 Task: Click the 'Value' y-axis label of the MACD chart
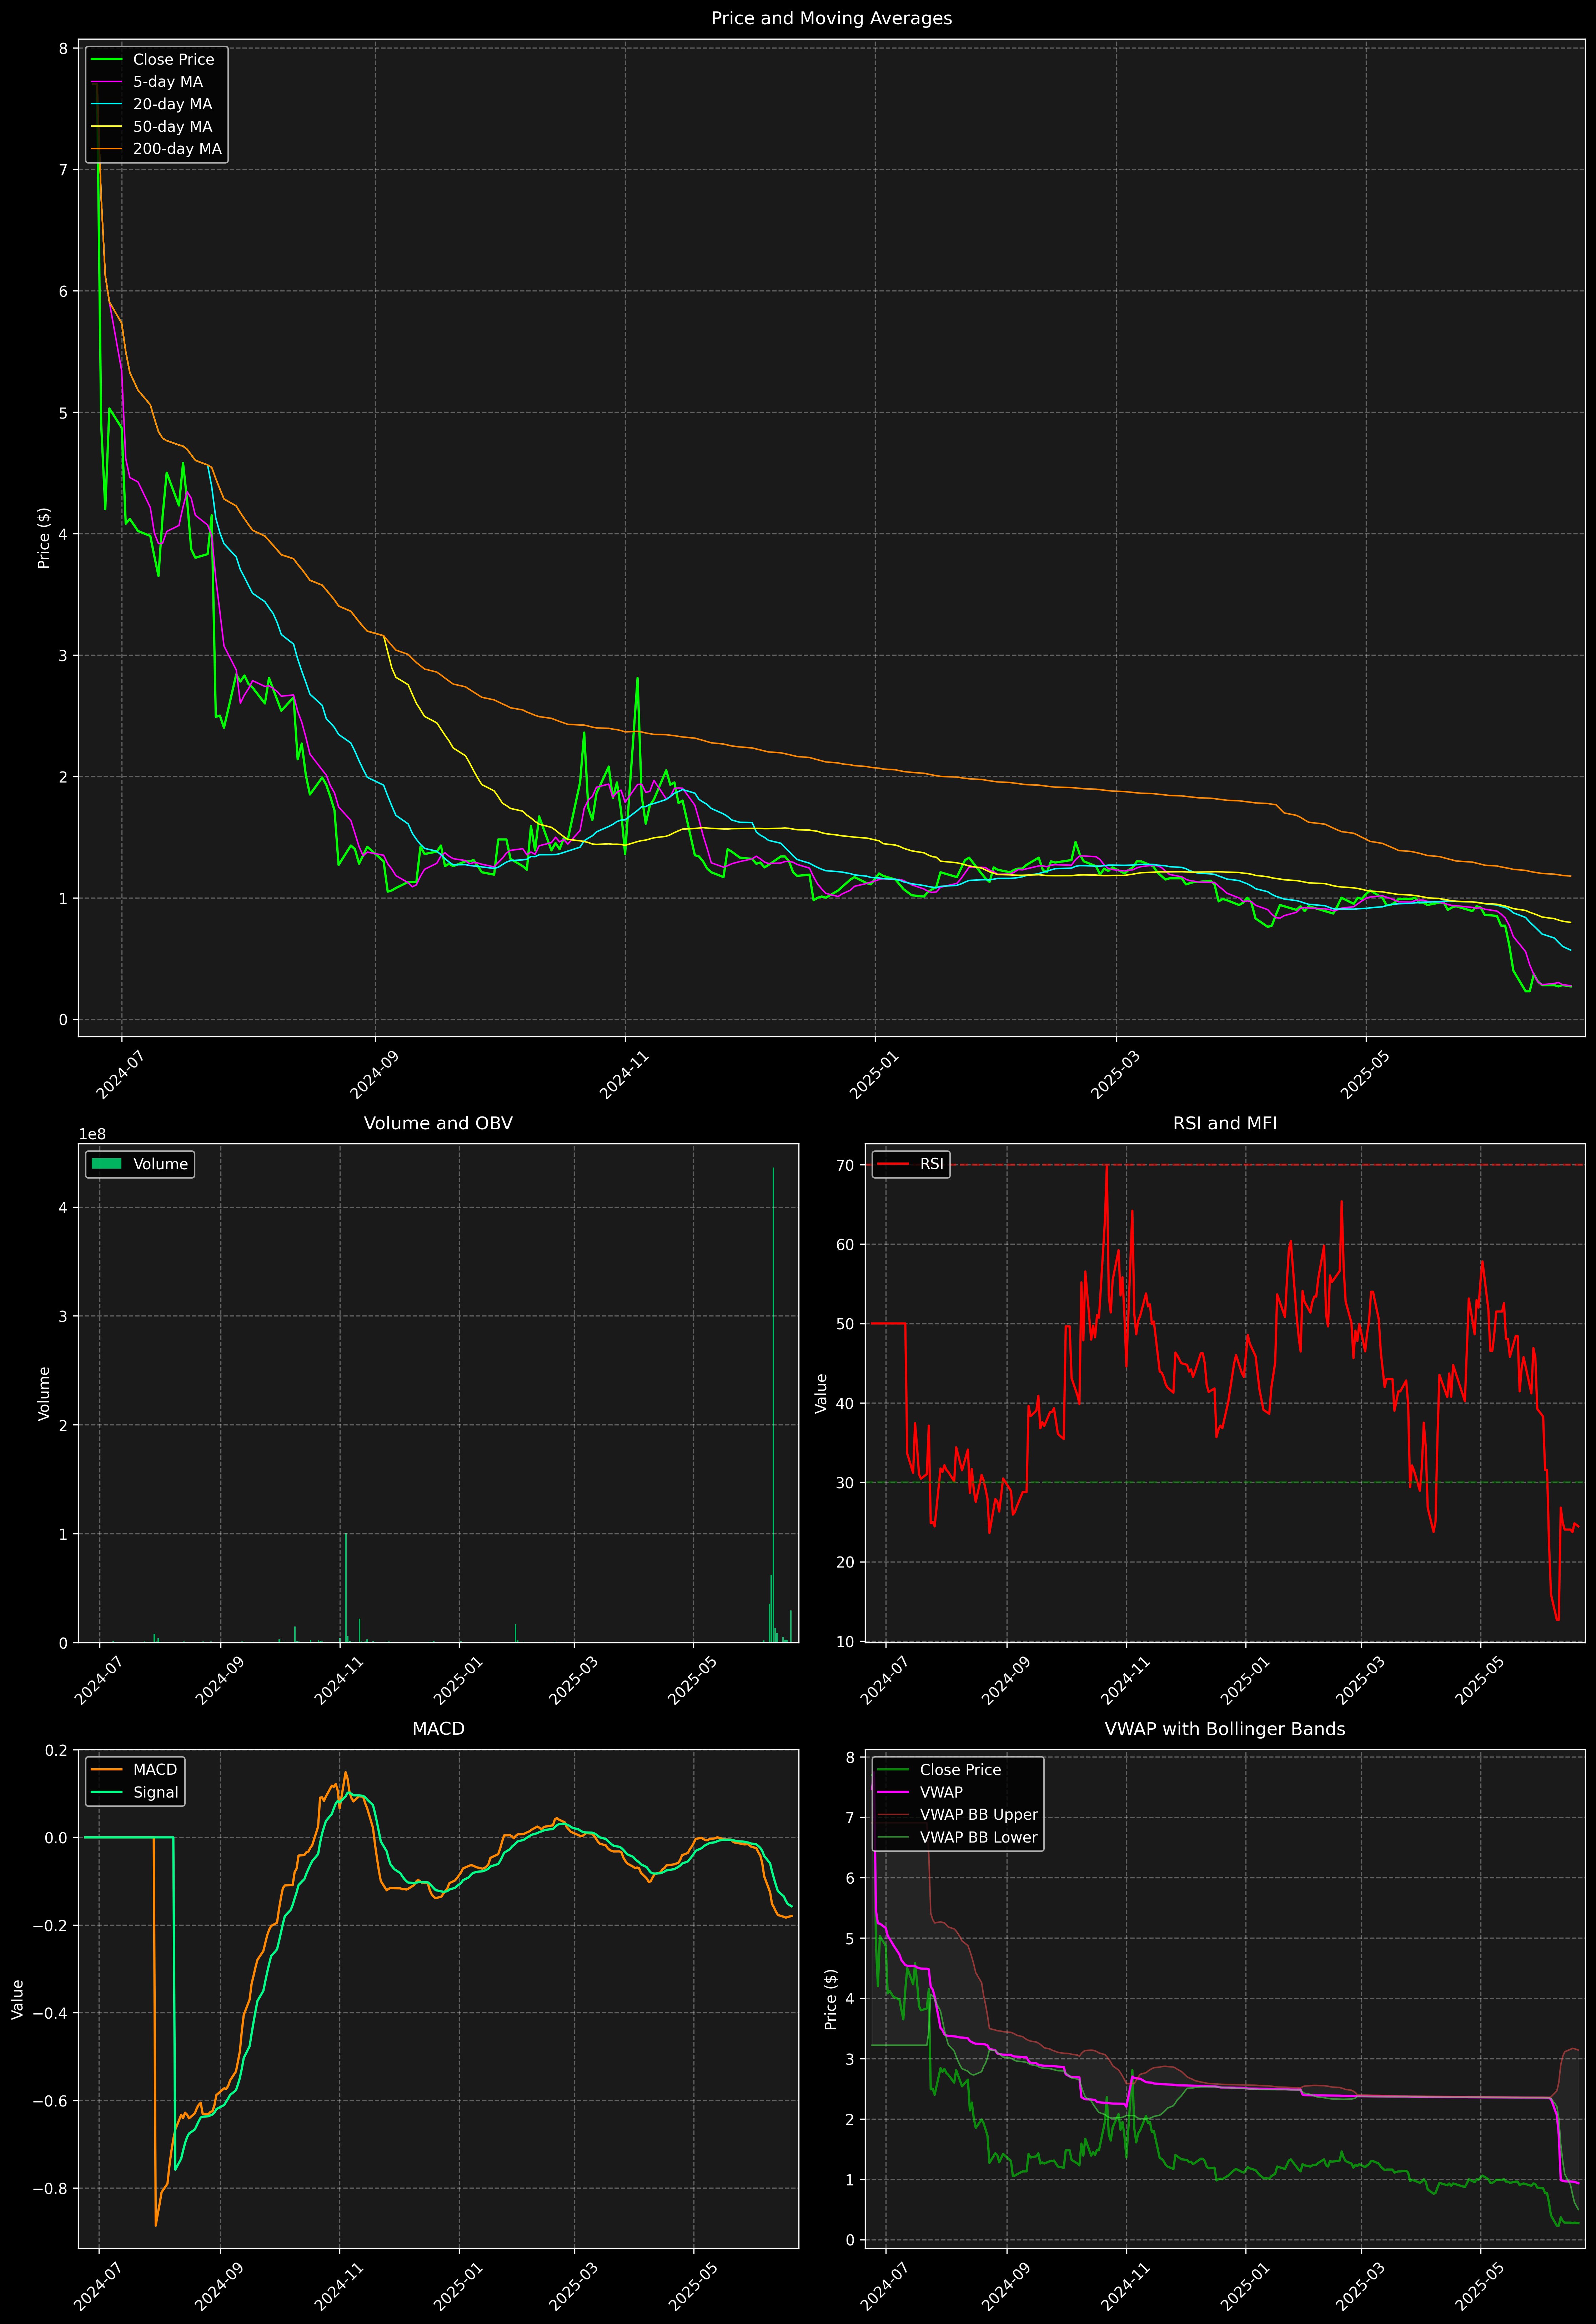(18, 1999)
